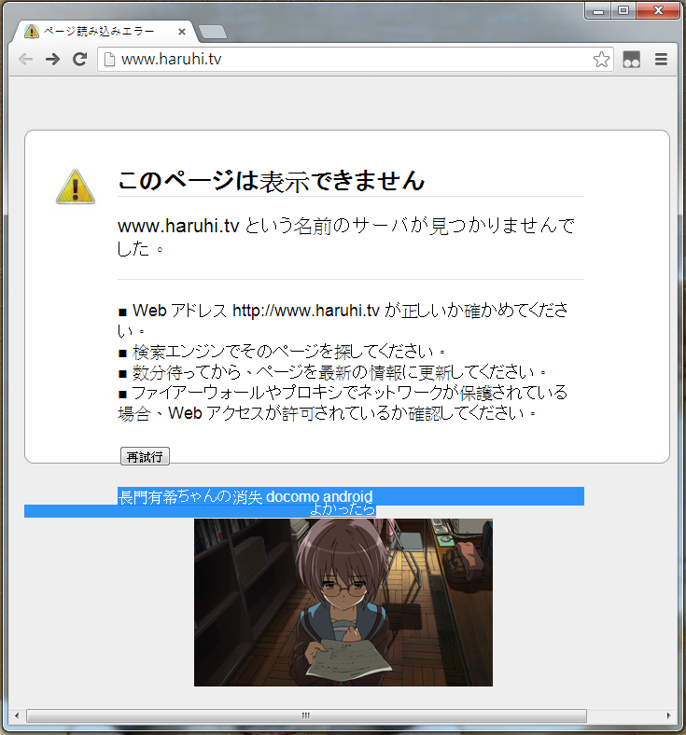Click the よかったら link
686x735 pixels.
(x=343, y=510)
